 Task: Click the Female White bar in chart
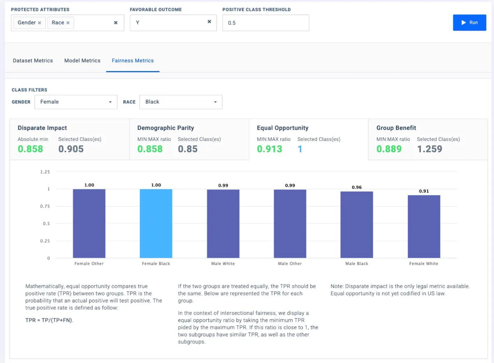coord(424,227)
